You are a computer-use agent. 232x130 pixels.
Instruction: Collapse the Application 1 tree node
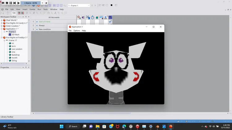coord(2,29)
